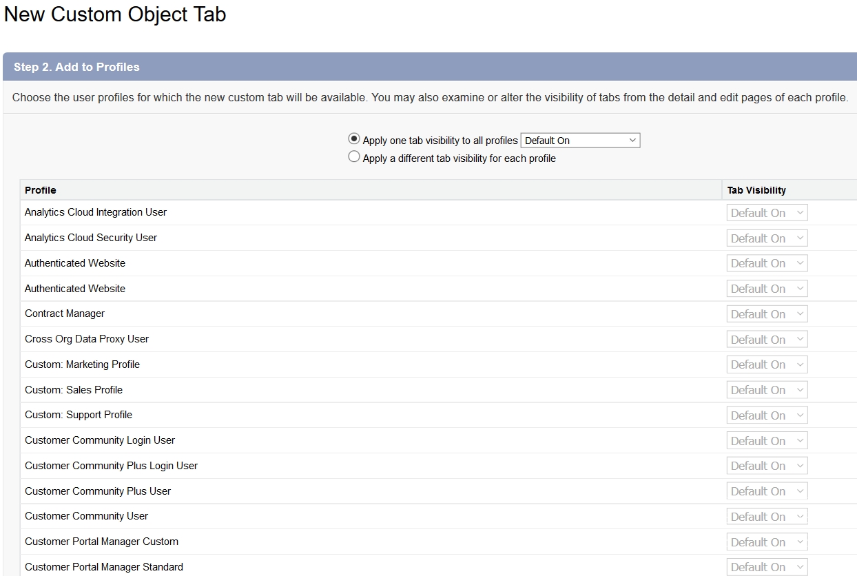Click the 'Choose the user profiles' instruction text

(x=430, y=98)
